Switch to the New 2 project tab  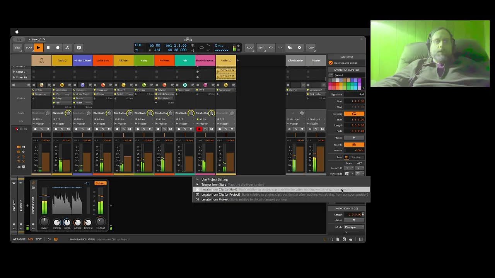click(36, 39)
